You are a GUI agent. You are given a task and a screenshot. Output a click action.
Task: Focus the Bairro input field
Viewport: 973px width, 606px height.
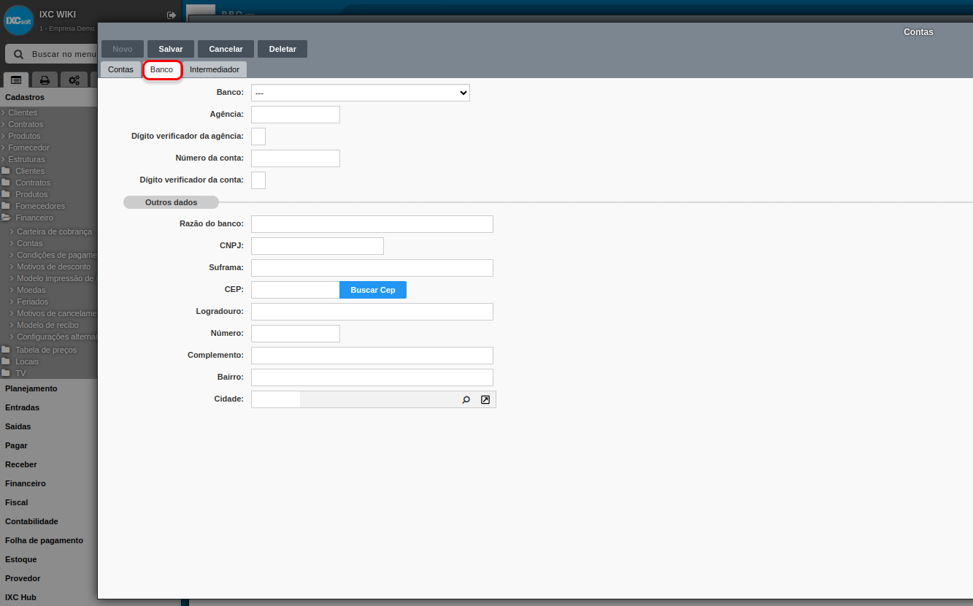(372, 377)
